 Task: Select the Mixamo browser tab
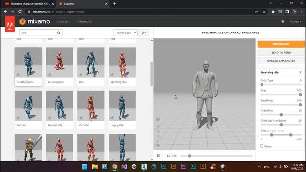[x=83, y=4]
